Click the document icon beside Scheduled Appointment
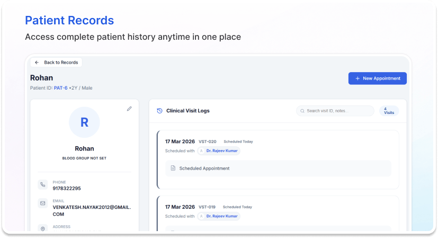This screenshot has height=238, width=438. tap(173, 168)
